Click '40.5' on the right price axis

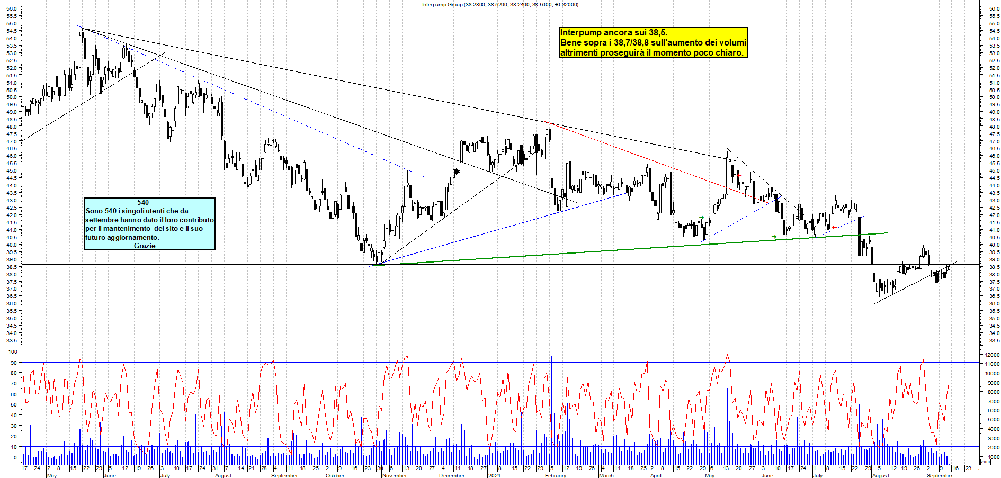pyautogui.click(x=994, y=237)
